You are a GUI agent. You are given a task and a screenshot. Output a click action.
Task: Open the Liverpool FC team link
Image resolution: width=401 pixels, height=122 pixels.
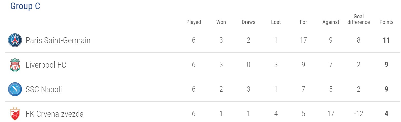tap(46, 65)
